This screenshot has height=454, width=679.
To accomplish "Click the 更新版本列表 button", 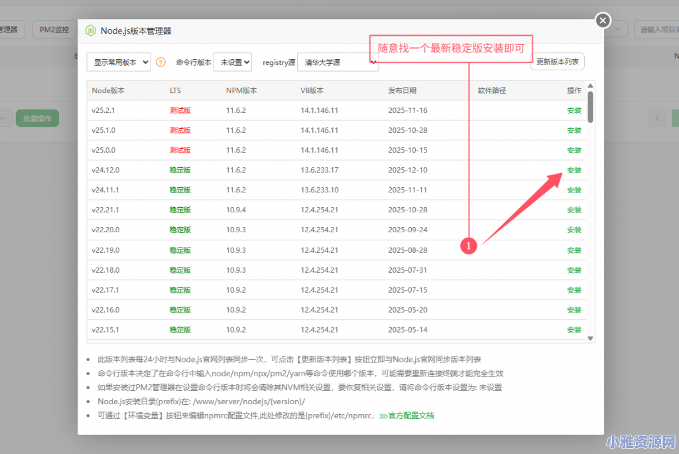I will point(557,61).
